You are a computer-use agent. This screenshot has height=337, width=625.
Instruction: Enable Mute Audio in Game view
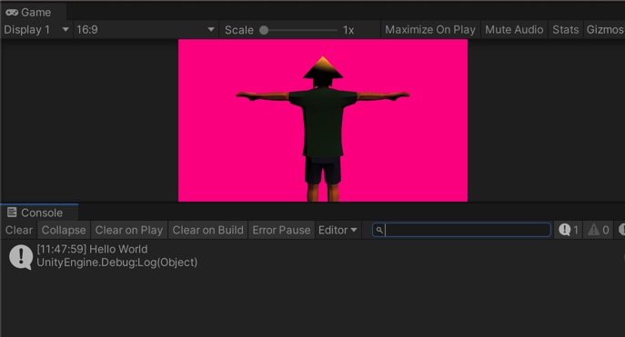514,30
